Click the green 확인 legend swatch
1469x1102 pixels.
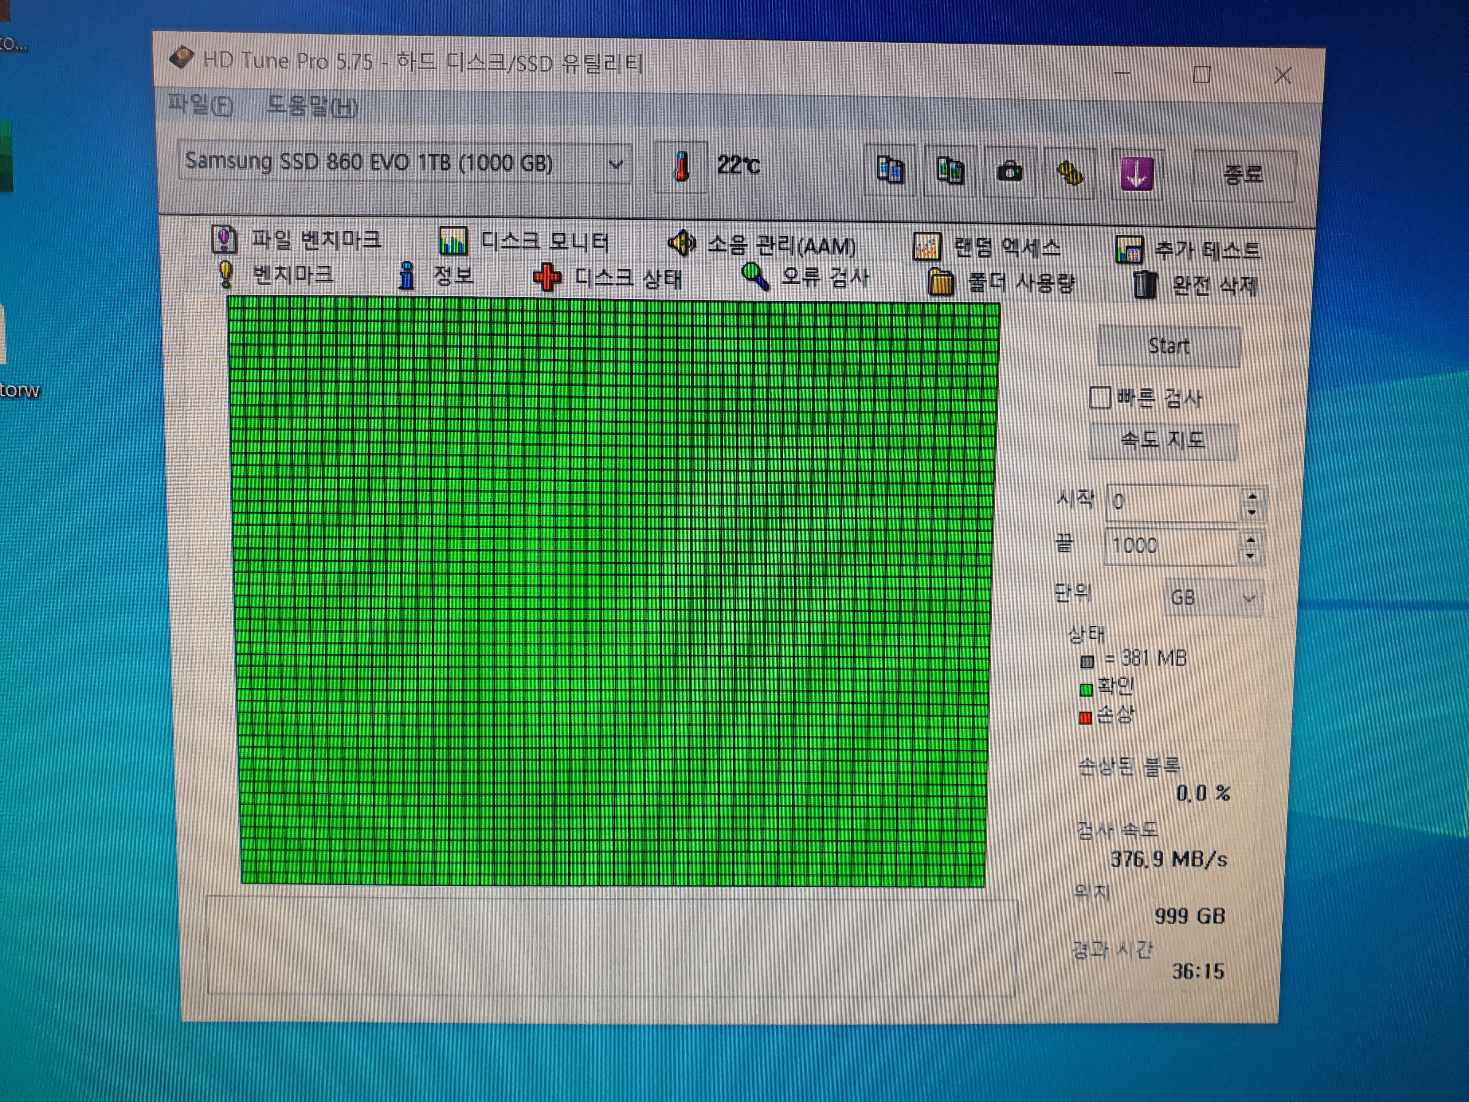tap(1086, 690)
